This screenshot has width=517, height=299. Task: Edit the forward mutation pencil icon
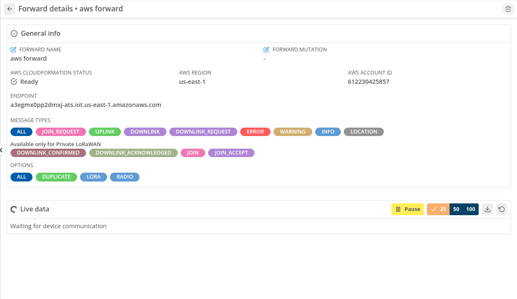click(266, 50)
